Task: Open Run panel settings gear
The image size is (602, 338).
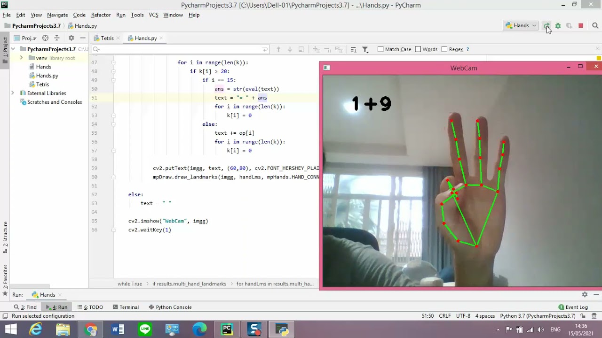Action: click(585, 295)
